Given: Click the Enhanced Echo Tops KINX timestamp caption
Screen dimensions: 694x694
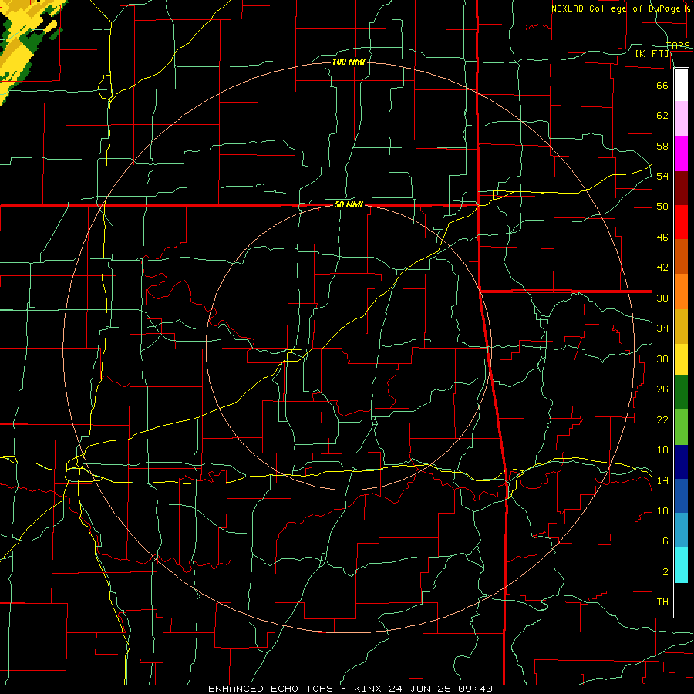Looking at the screenshot, I should 350,689.
